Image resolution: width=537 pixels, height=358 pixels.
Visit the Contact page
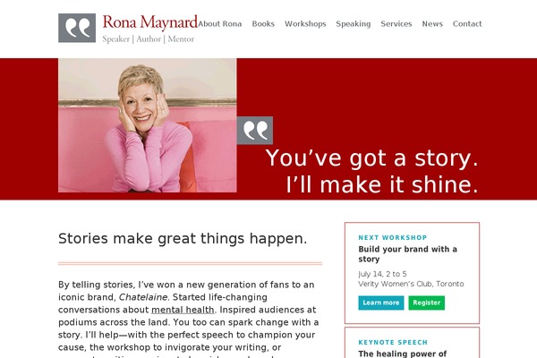(467, 24)
